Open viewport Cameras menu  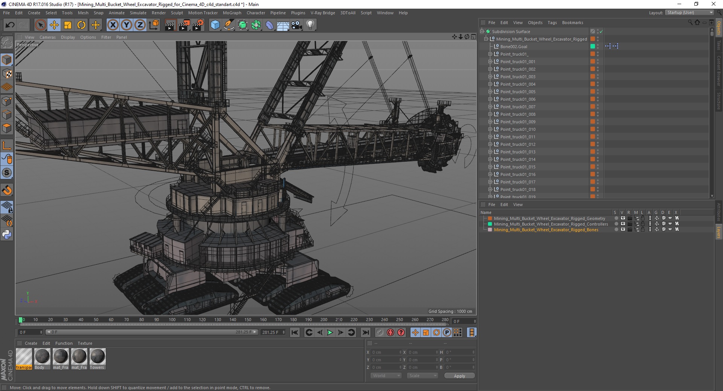[47, 37]
